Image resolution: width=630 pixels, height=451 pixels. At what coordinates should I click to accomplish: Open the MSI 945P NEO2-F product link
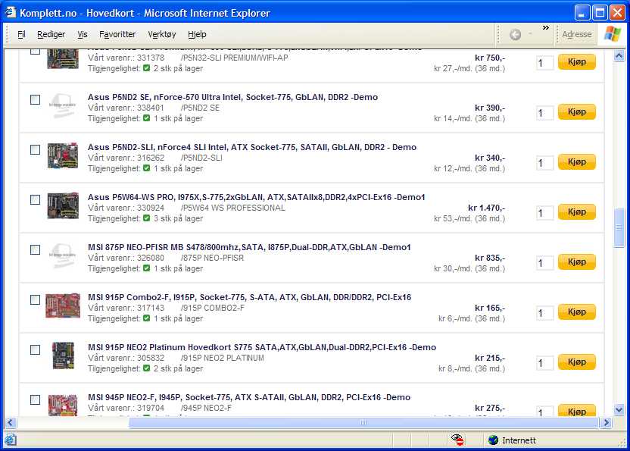249,397
